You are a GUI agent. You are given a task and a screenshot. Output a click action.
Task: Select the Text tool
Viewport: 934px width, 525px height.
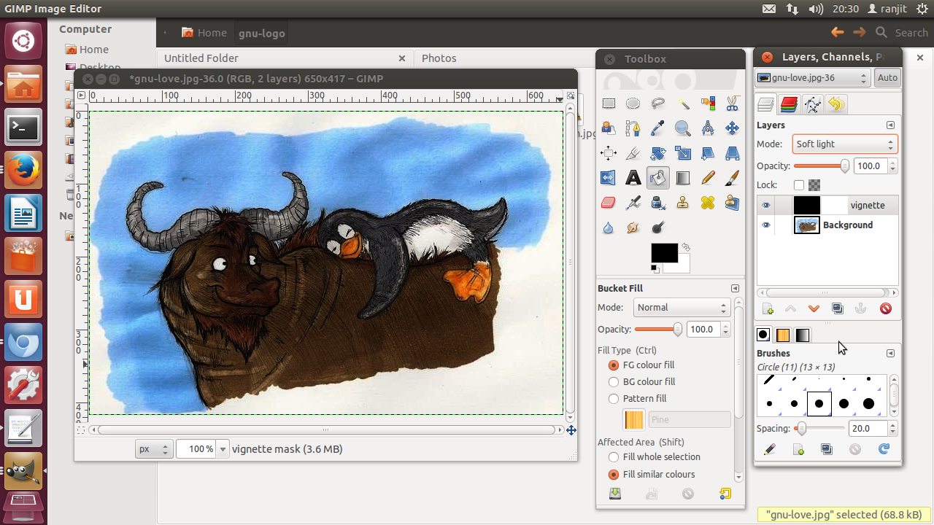click(x=633, y=177)
